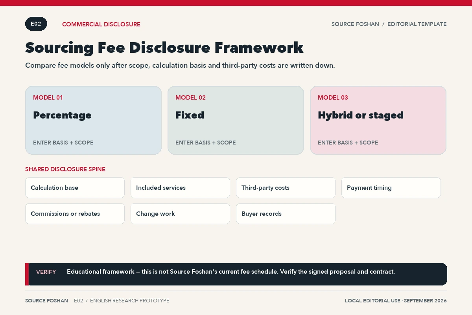Select the COMMERCIAL DISCLOSURE label

[101, 24]
